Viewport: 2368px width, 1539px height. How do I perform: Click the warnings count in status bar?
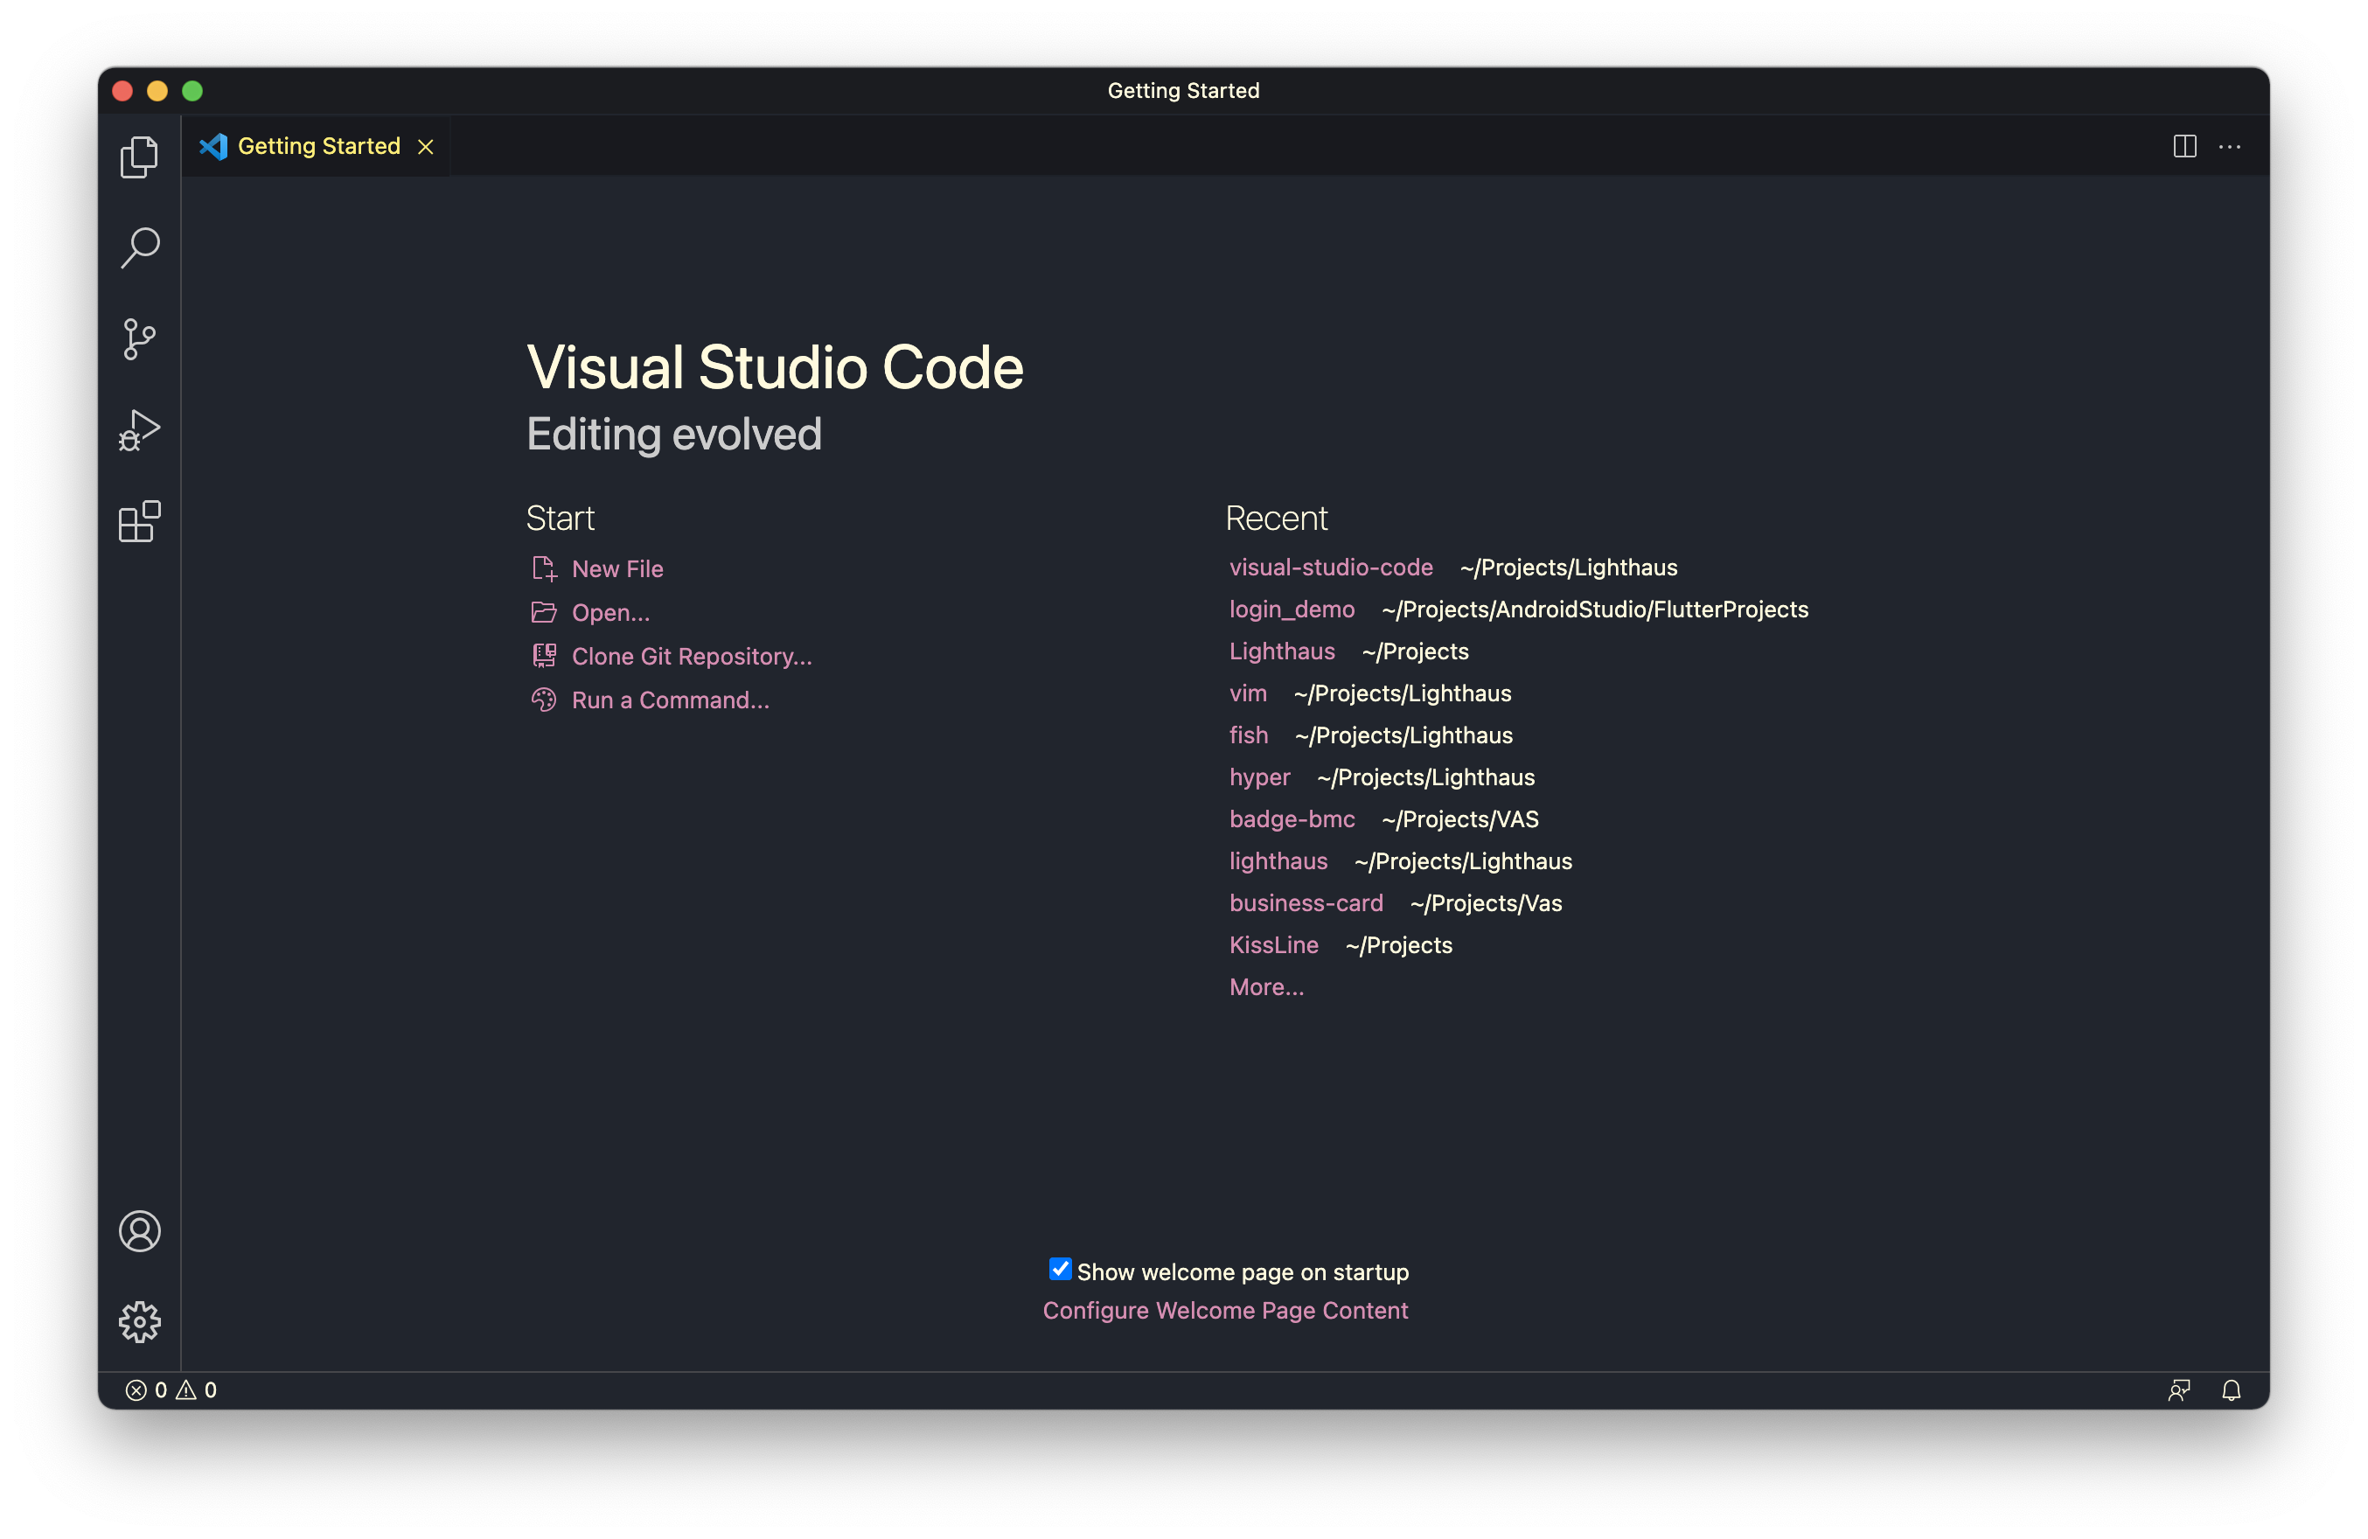tap(197, 1389)
